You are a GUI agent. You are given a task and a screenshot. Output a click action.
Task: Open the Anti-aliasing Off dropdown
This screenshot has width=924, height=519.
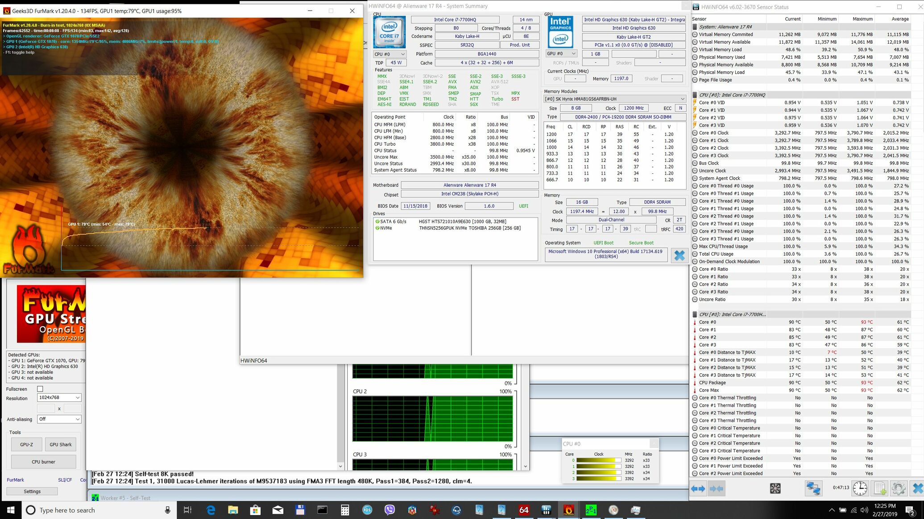(59, 419)
